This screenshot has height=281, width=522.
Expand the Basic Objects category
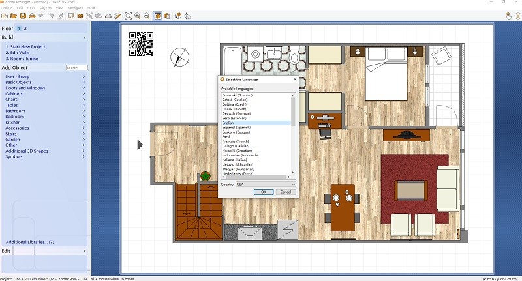tap(44, 82)
